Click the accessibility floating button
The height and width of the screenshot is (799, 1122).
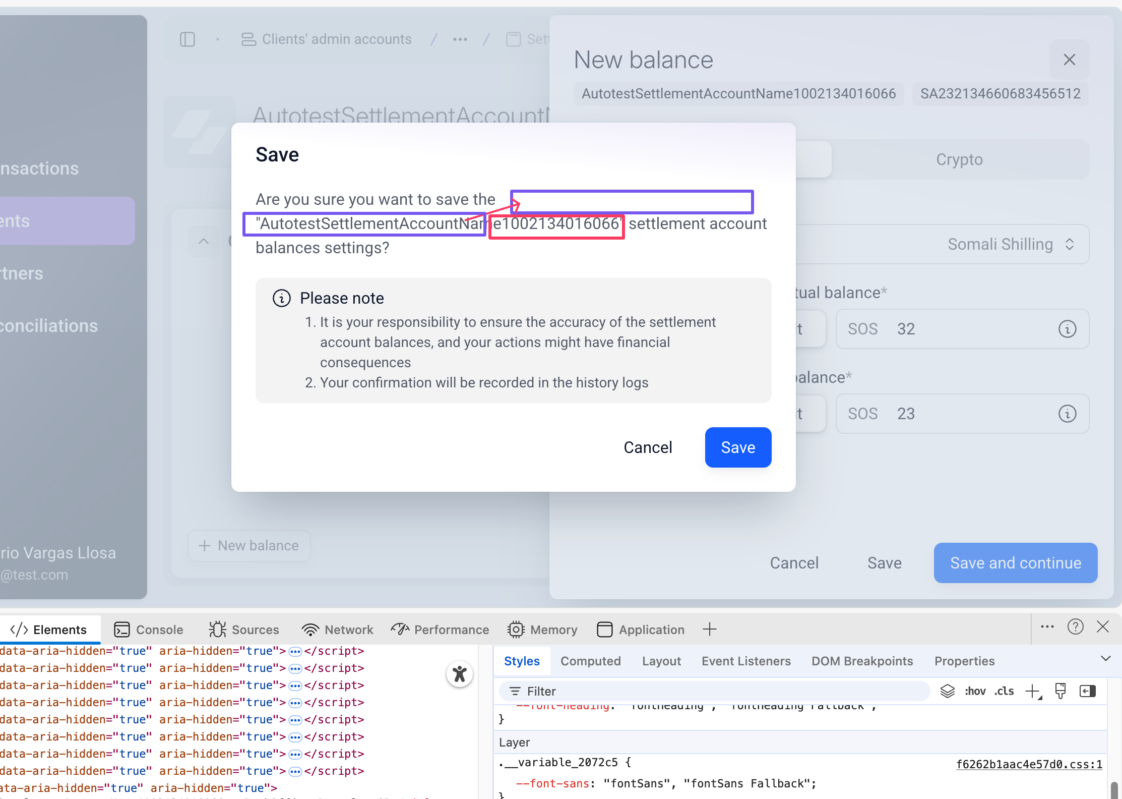click(460, 674)
